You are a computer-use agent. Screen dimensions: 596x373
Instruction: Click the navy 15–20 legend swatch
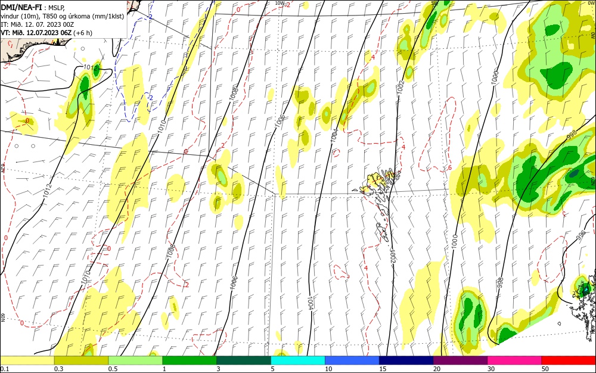(406, 360)
